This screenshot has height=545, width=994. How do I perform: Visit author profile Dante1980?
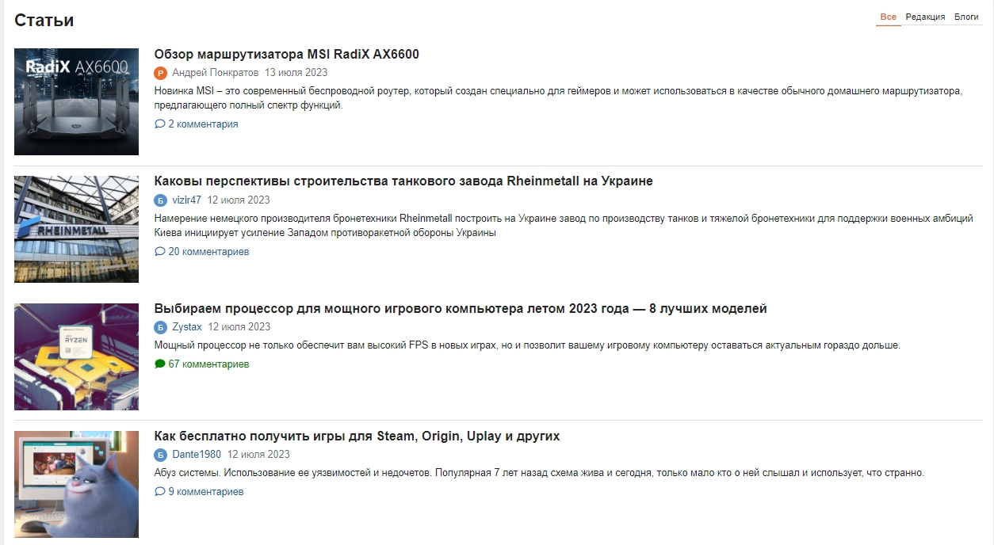click(x=197, y=455)
